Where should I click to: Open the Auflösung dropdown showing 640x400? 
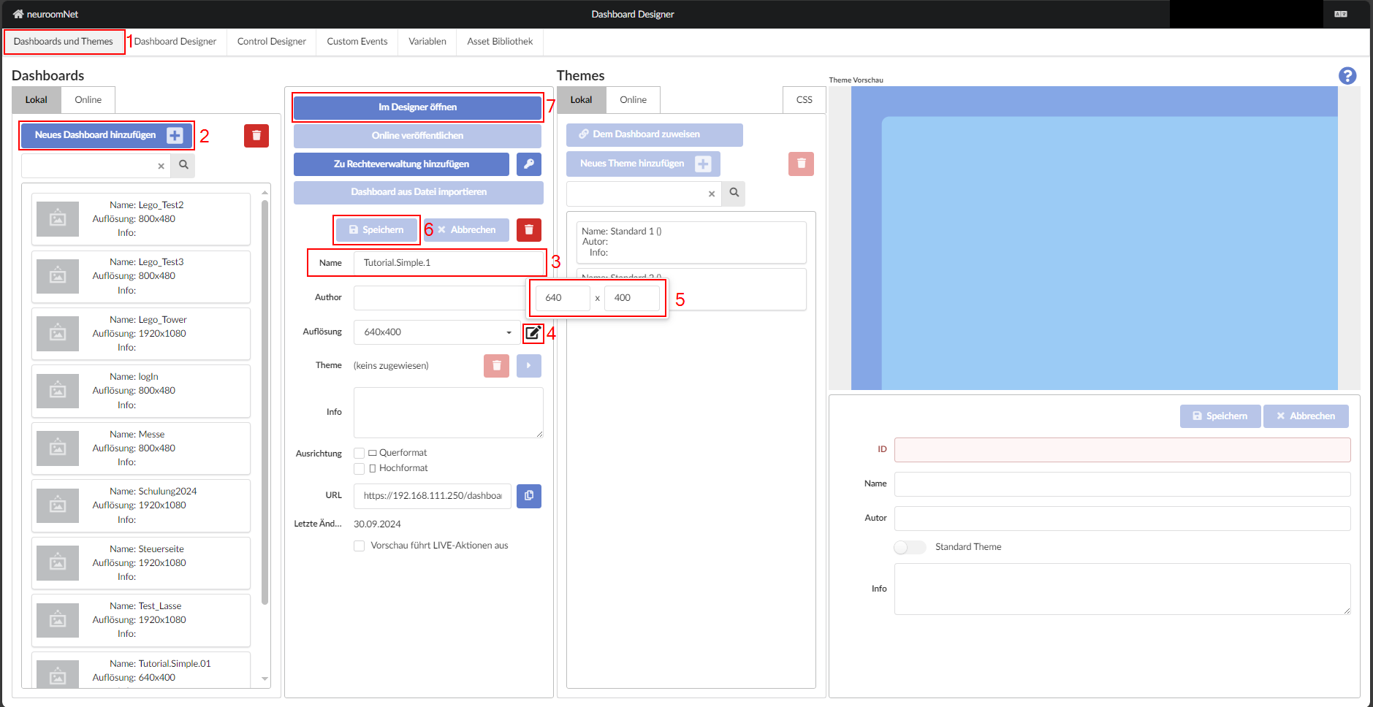coord(437,332)
